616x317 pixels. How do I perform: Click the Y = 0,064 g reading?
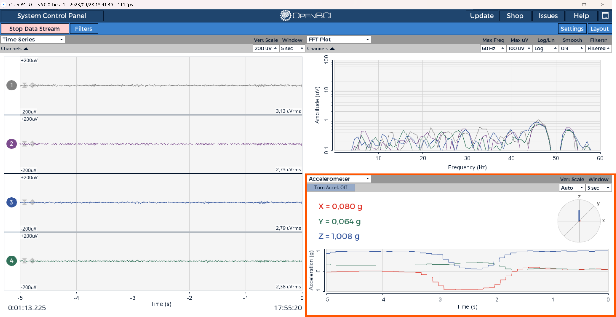click(x=340, y=221)
